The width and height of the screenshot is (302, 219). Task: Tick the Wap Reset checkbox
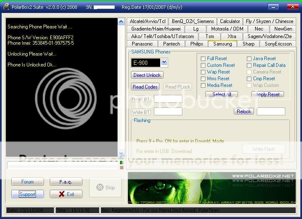click(203, 72)
